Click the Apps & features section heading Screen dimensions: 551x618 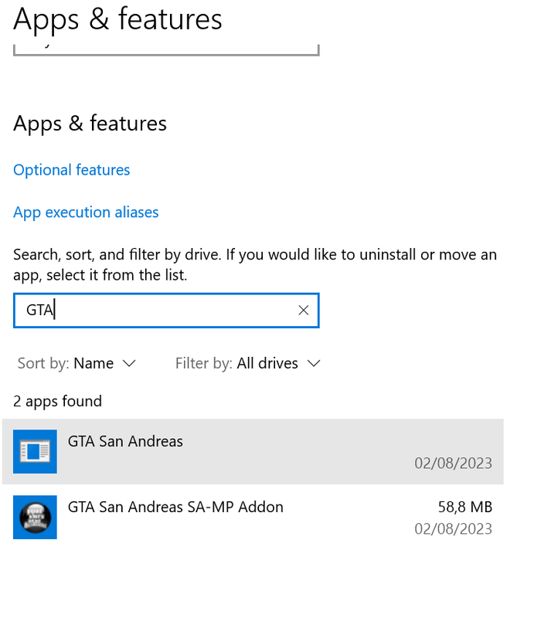pyautogui.click(x=90, y=124)
